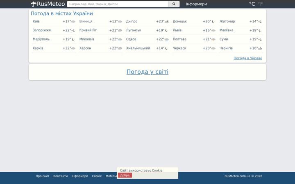Image resolution: width=295 pixels, height=184 pixels.
Task: Click the moon icon next to Макіївка
Action: (x=260, y=30)
